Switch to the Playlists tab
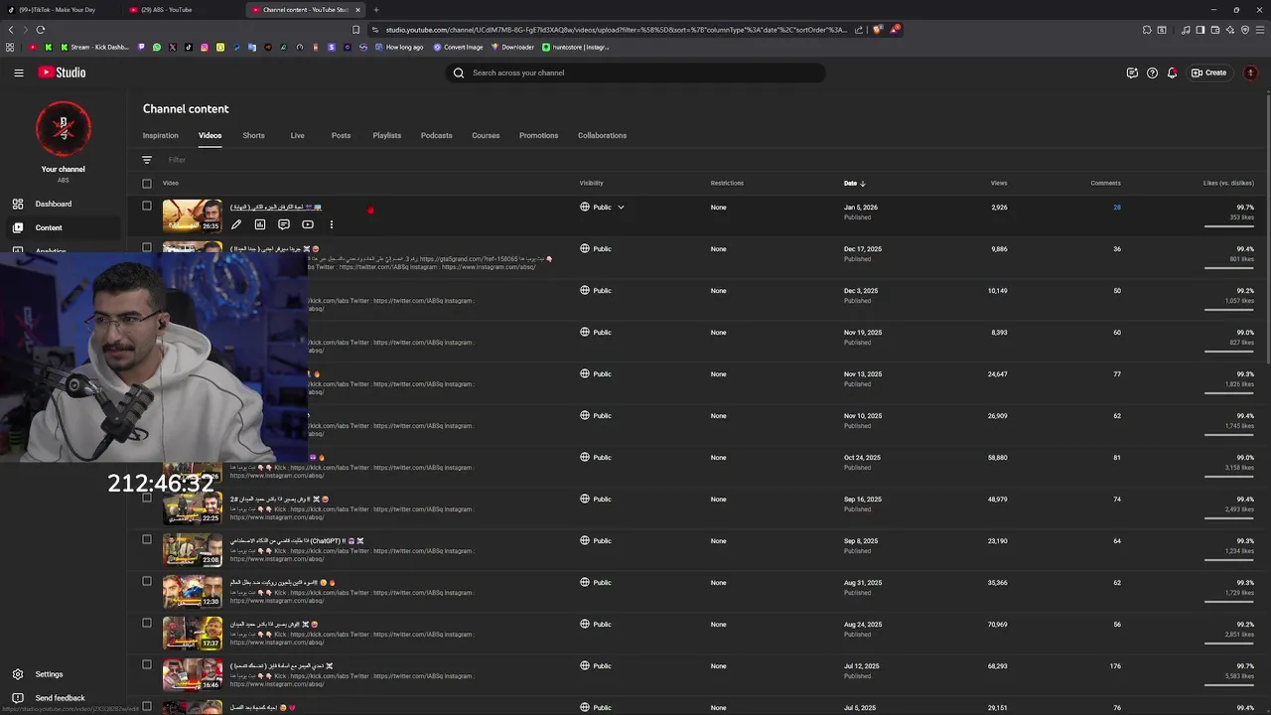This screenshot has width=1271, height=715. pos(387,135)
